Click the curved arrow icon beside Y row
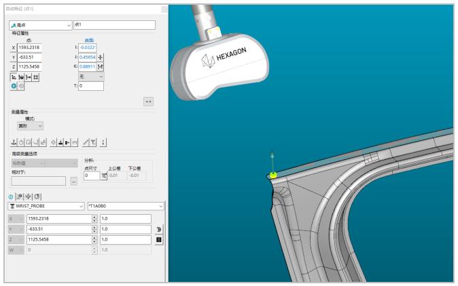The width and height of the screenshot is (458, 286). [159, 229]
